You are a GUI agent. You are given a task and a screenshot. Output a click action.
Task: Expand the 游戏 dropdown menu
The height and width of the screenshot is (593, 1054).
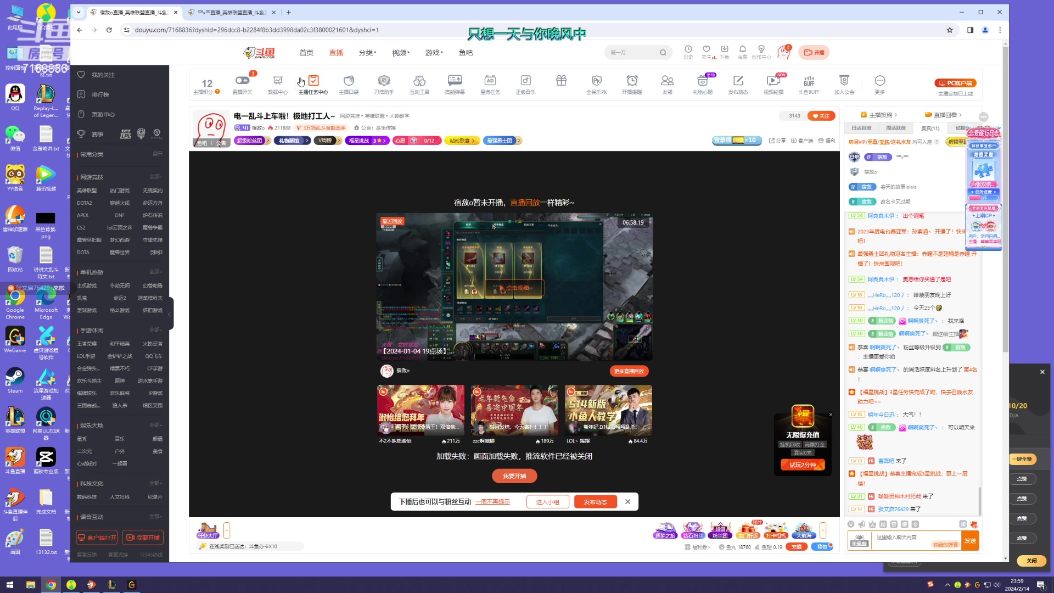(x=434, y=53)
